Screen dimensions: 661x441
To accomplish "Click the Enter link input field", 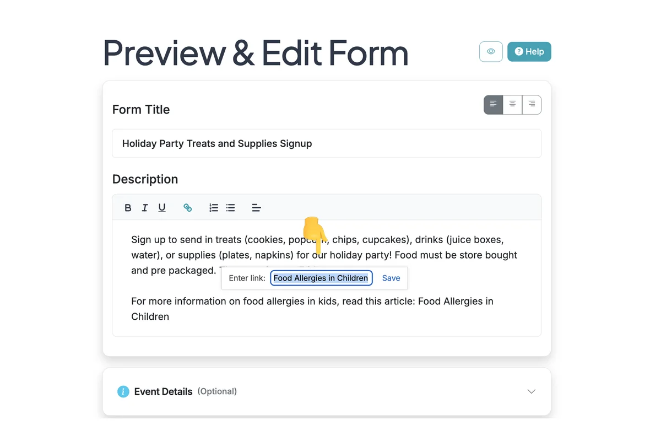I will (321, 278).
